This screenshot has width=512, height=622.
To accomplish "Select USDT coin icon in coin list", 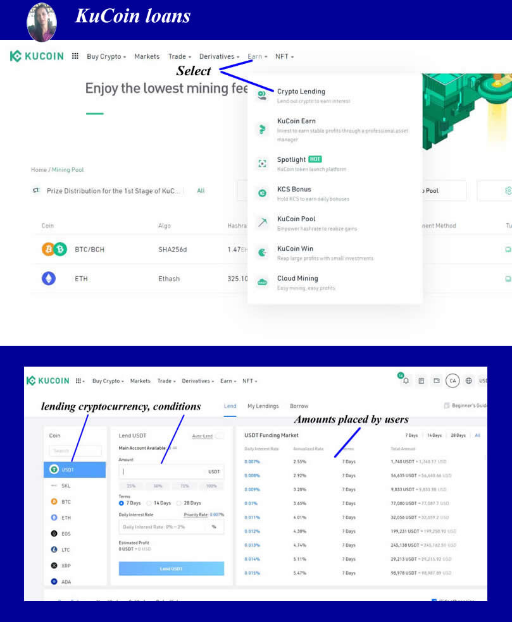I will [x=54, y=469].
